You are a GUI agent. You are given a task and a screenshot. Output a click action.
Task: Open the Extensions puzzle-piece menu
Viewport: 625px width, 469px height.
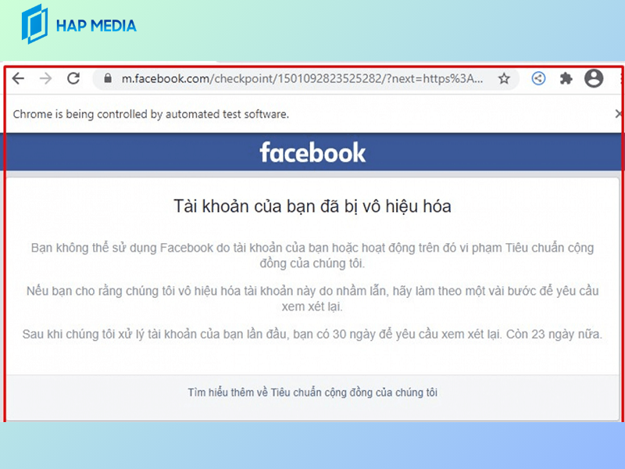566,79
